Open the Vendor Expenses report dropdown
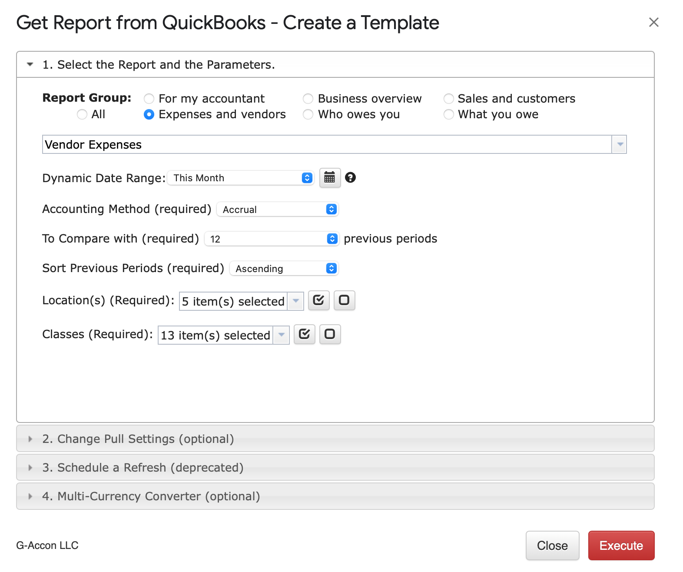 click(619, 144)
